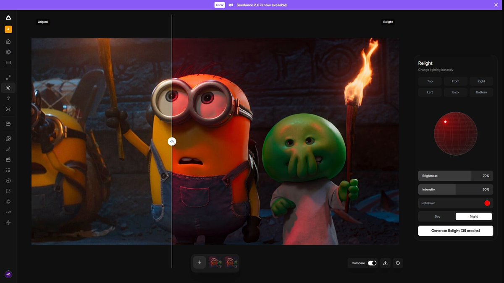Screen dimensions: 504x283
Task: Download the relit image
Action: pos(385,263)
